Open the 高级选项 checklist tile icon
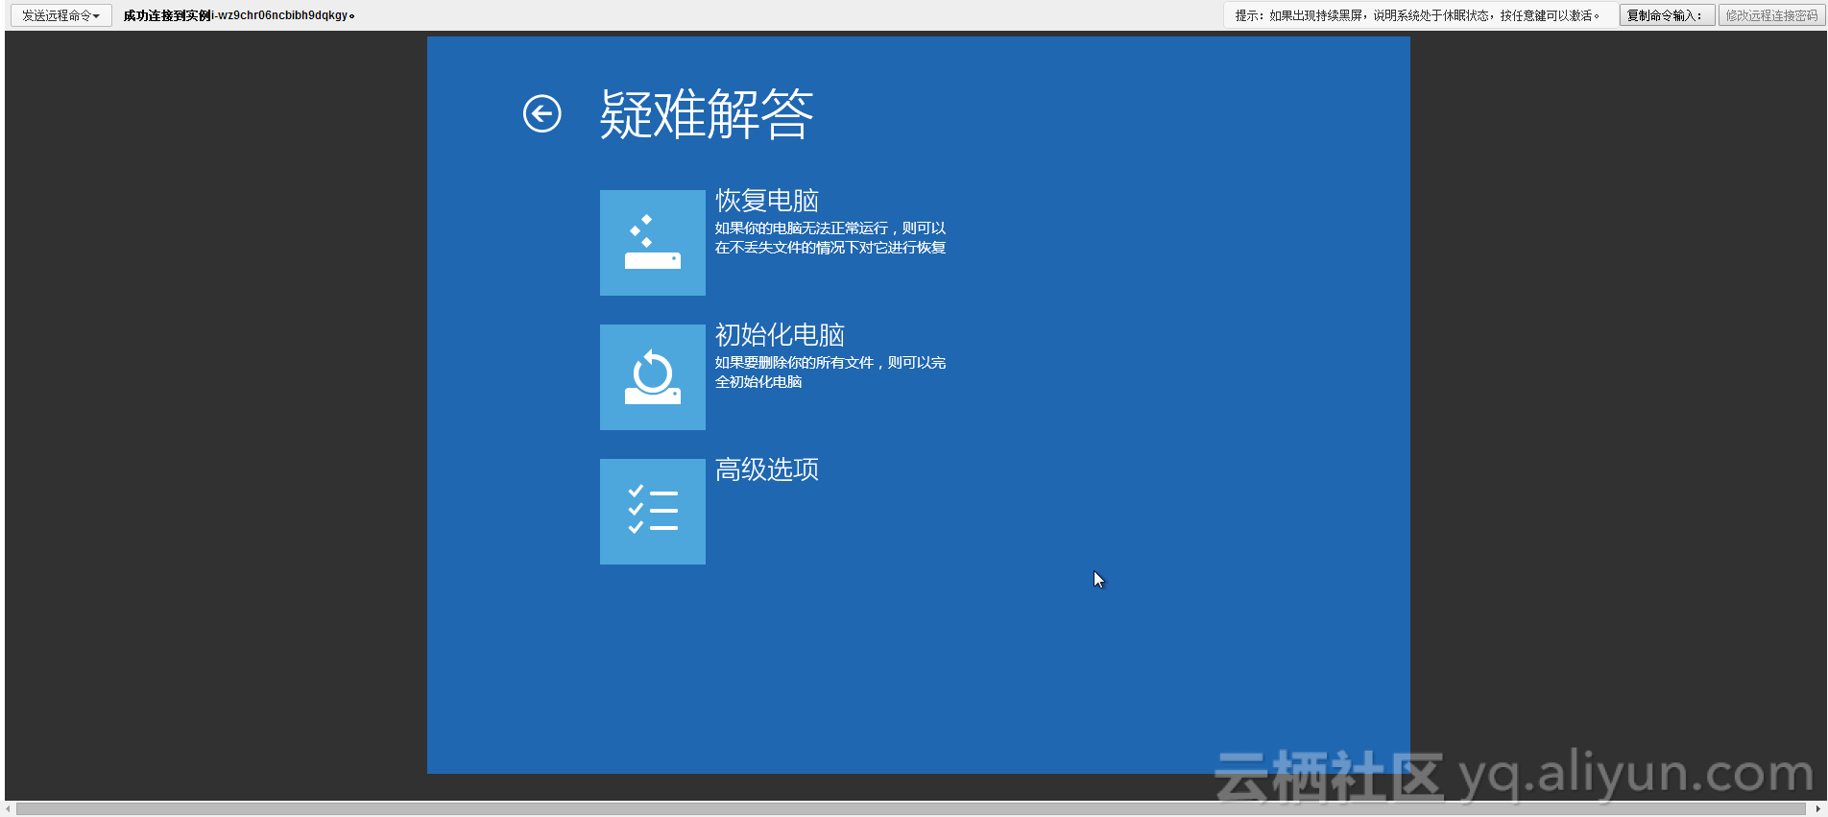The height and width of the screenshot is (817, 1828). (x=653, y=512)
